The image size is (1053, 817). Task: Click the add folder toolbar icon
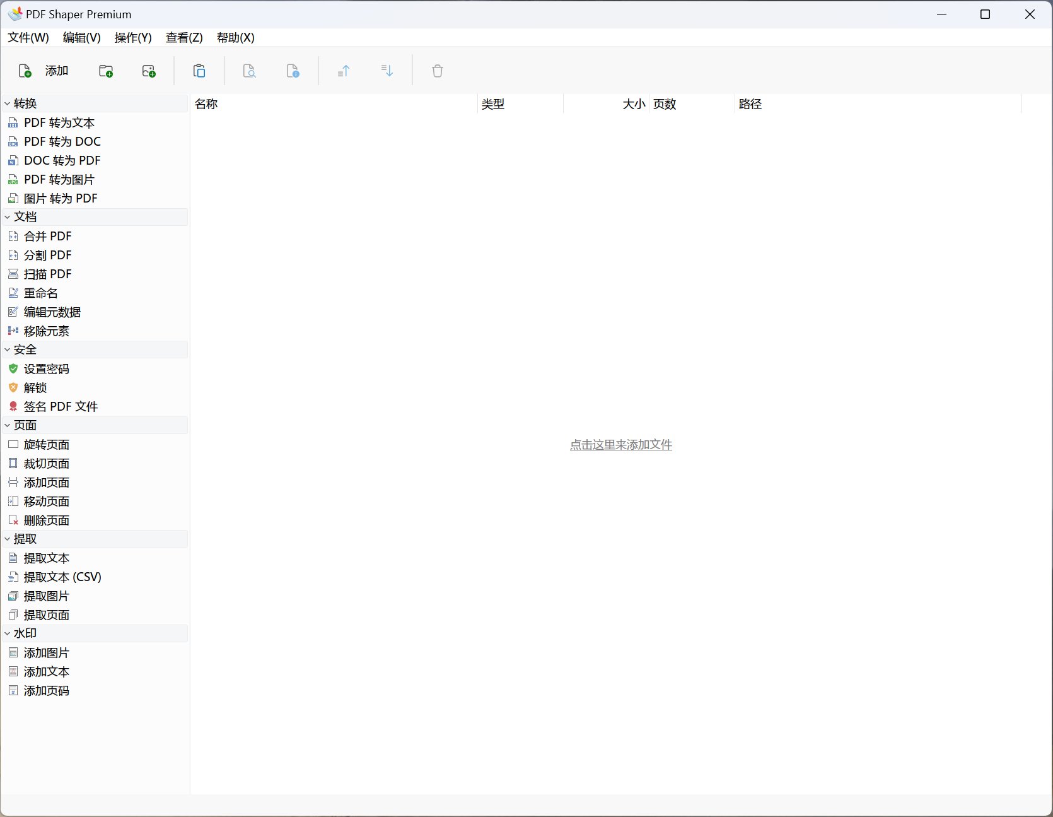(x=106, y=71)
